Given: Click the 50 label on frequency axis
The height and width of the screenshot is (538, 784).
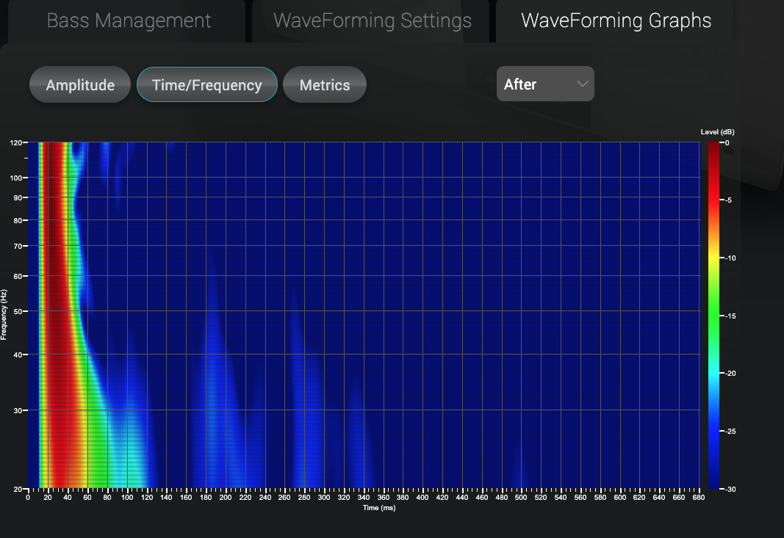Looking at the screenshot, I should (x=18, y=312).
